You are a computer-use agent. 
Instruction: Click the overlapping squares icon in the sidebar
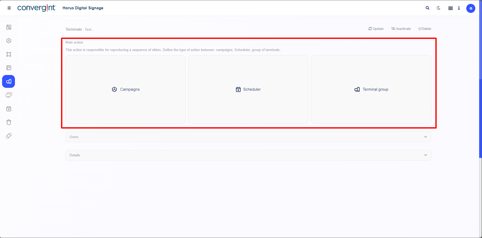pos(9,136)
